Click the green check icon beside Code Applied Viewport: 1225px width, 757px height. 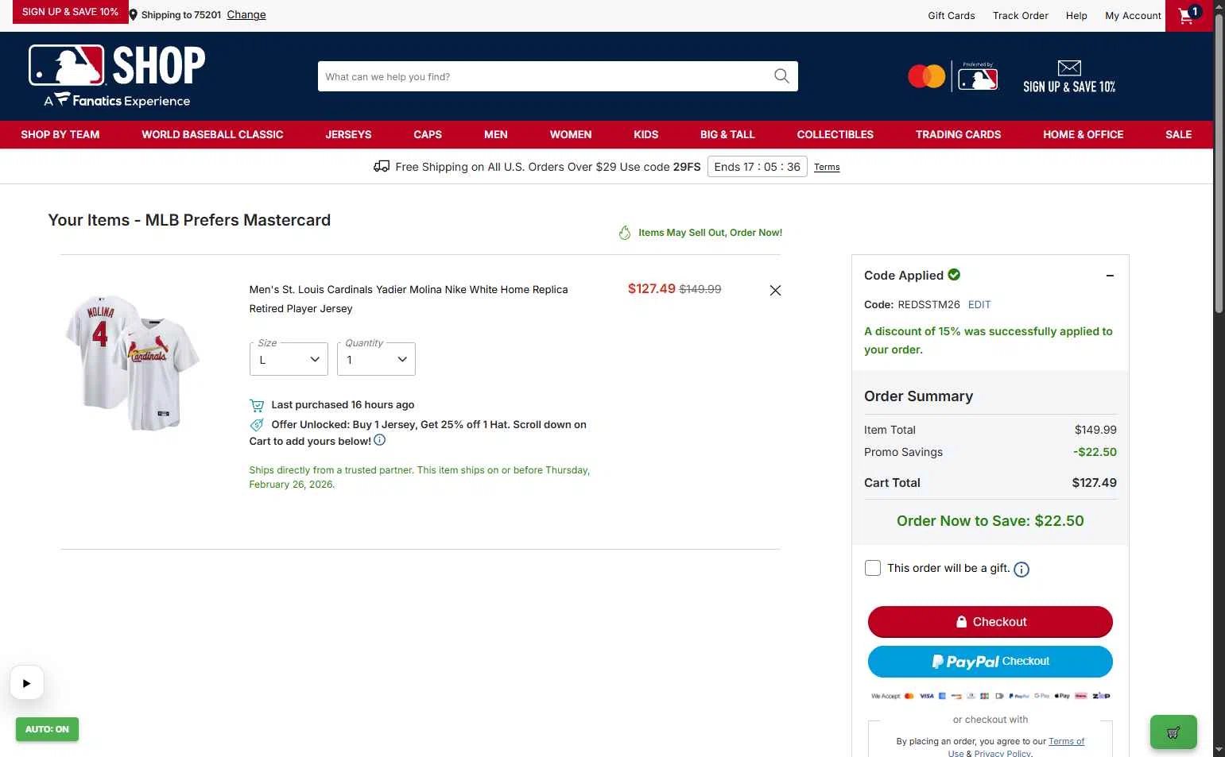954,275
